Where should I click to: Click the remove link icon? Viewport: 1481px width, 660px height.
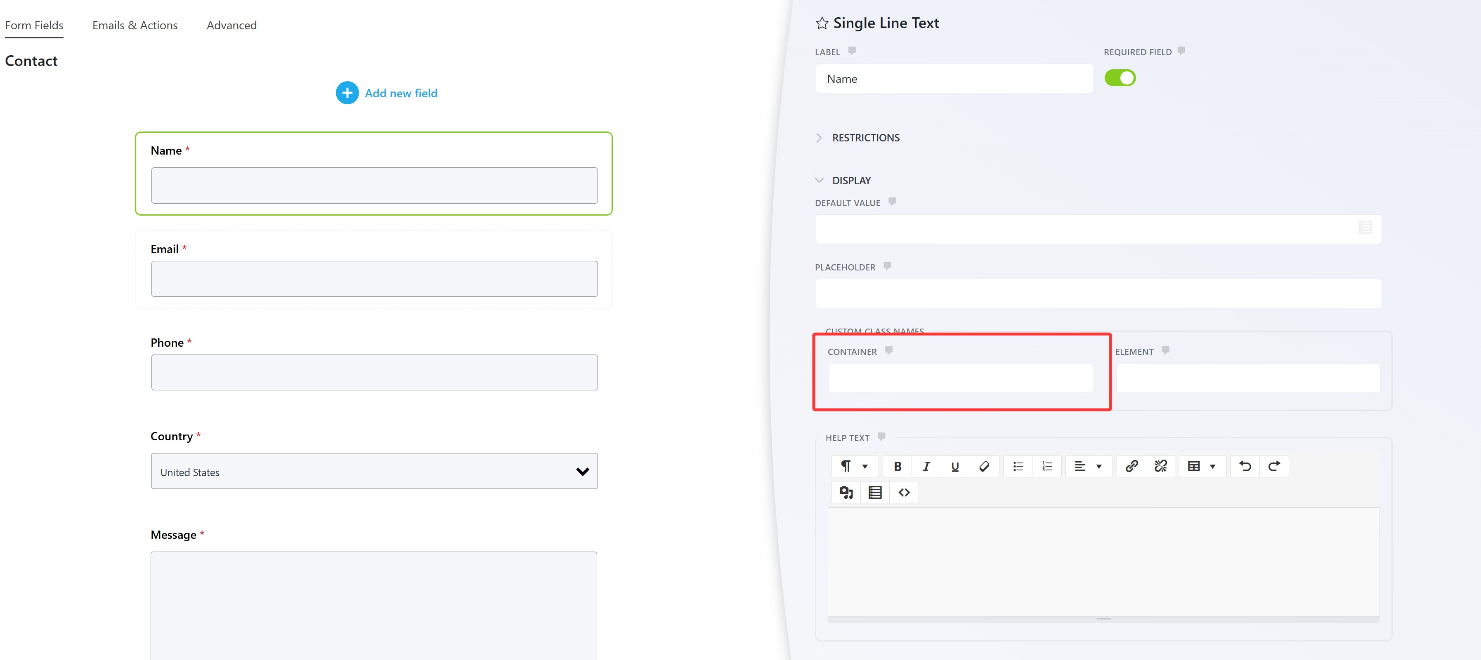(1160, 466)
